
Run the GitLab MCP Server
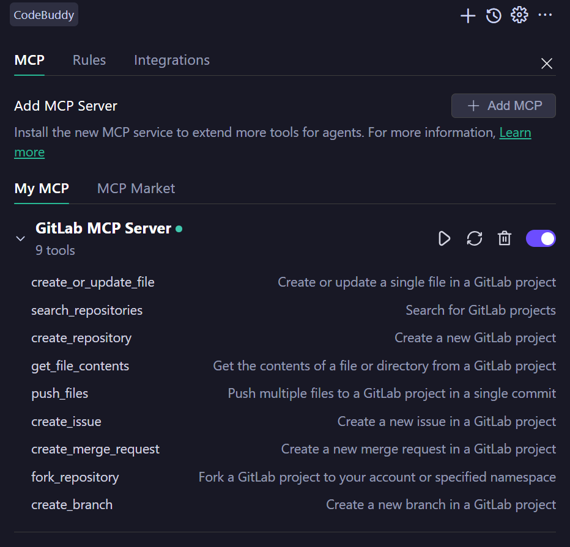445,238
